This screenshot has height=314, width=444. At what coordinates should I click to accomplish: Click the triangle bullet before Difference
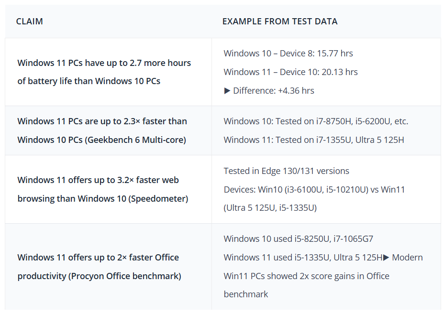click(227, 91)
